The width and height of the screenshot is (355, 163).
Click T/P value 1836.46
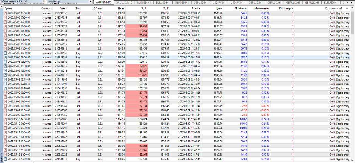165,159
